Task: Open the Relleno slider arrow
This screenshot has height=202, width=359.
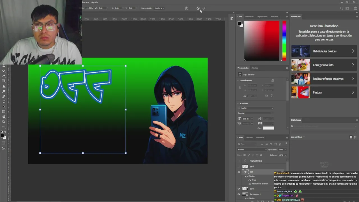Action: click(286, 155)
